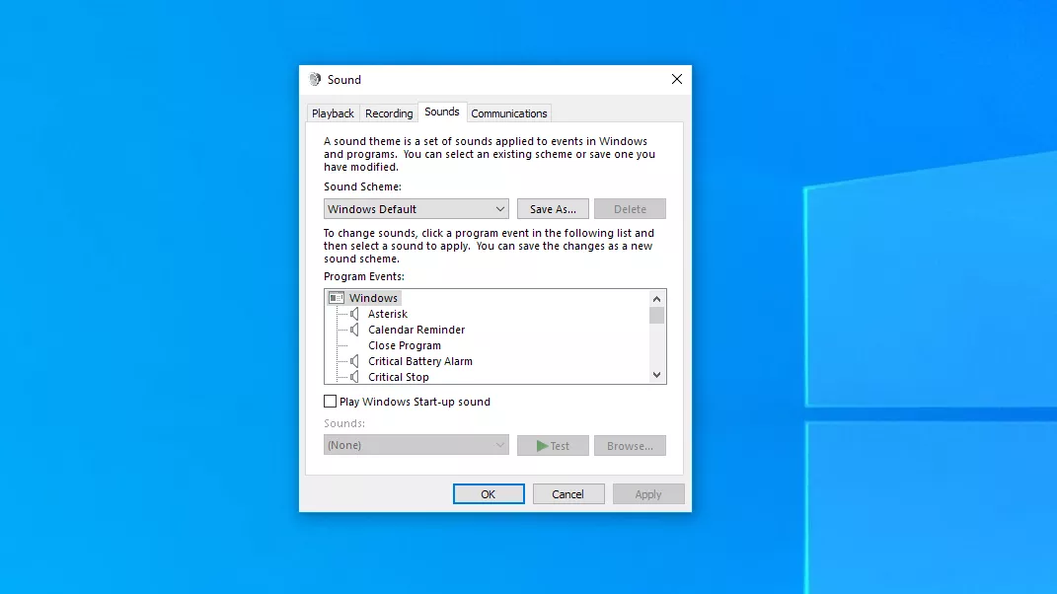Select the Asterisk program event
Viewport: 1057px width, 594px height.
(x=388, y=314)
